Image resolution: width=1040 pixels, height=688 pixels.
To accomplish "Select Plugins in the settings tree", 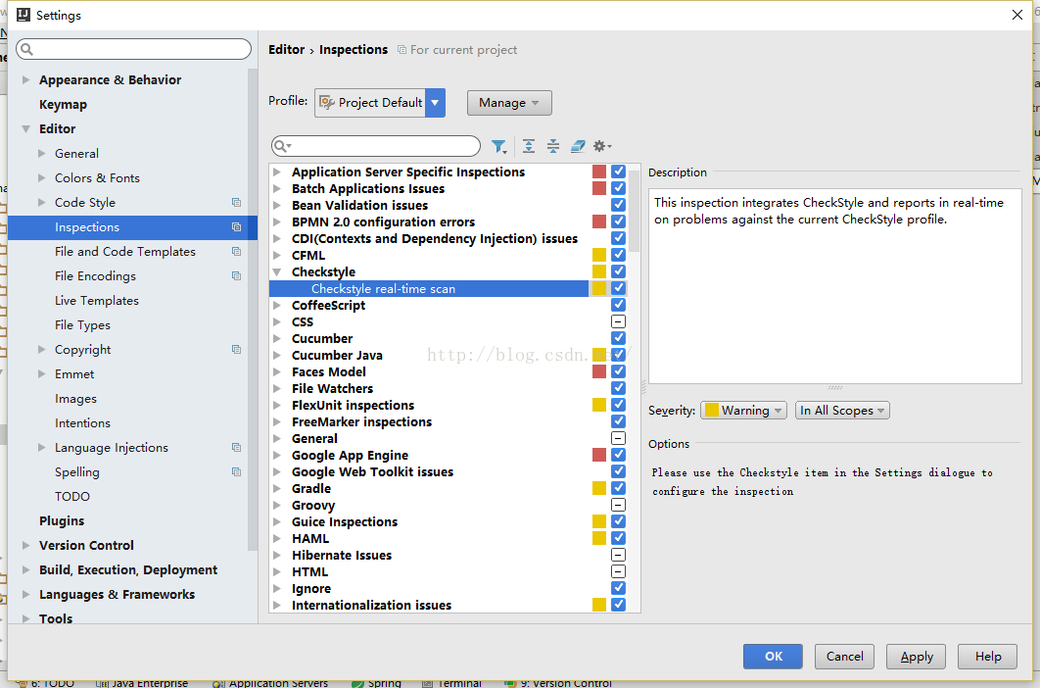I will pos(62,520).
